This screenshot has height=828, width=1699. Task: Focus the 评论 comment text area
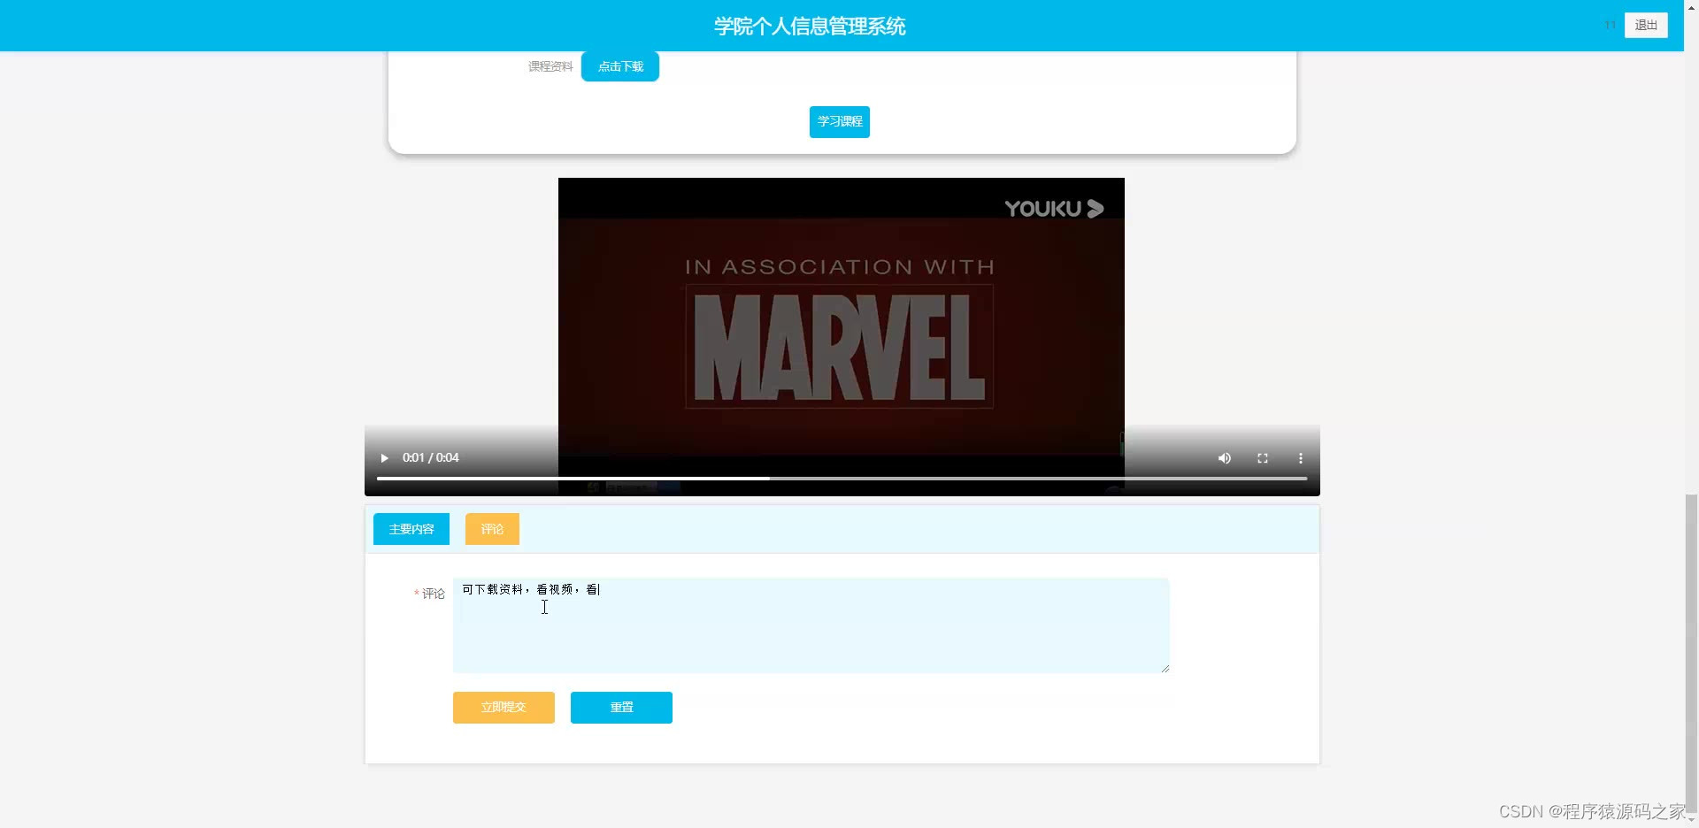point(811,625)
